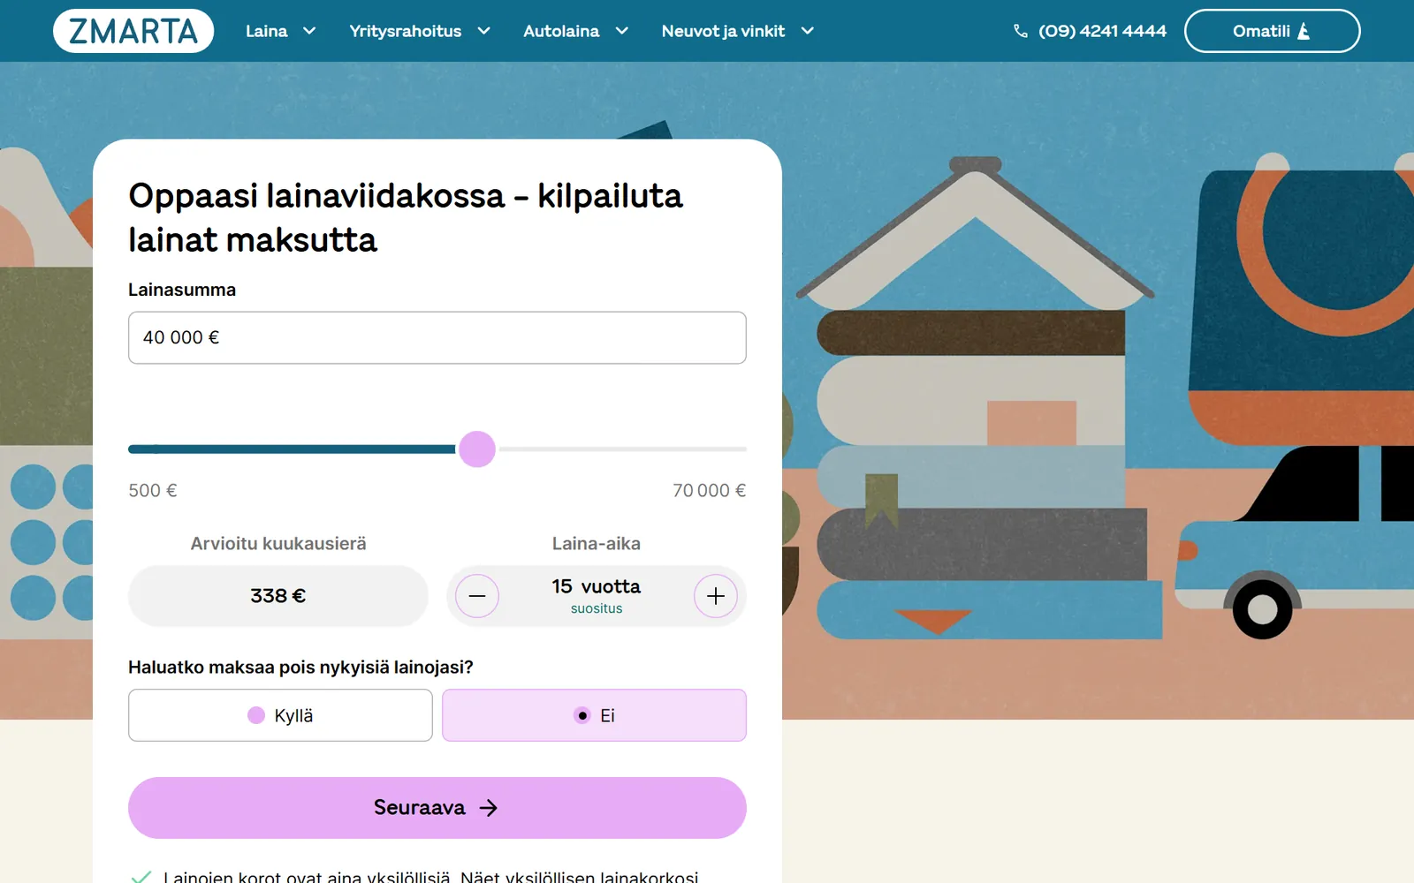Click the Arvioitu kuukausierä label
Image resolution: width=1414 pixels, height=883 pixels.
pos(278,544)
